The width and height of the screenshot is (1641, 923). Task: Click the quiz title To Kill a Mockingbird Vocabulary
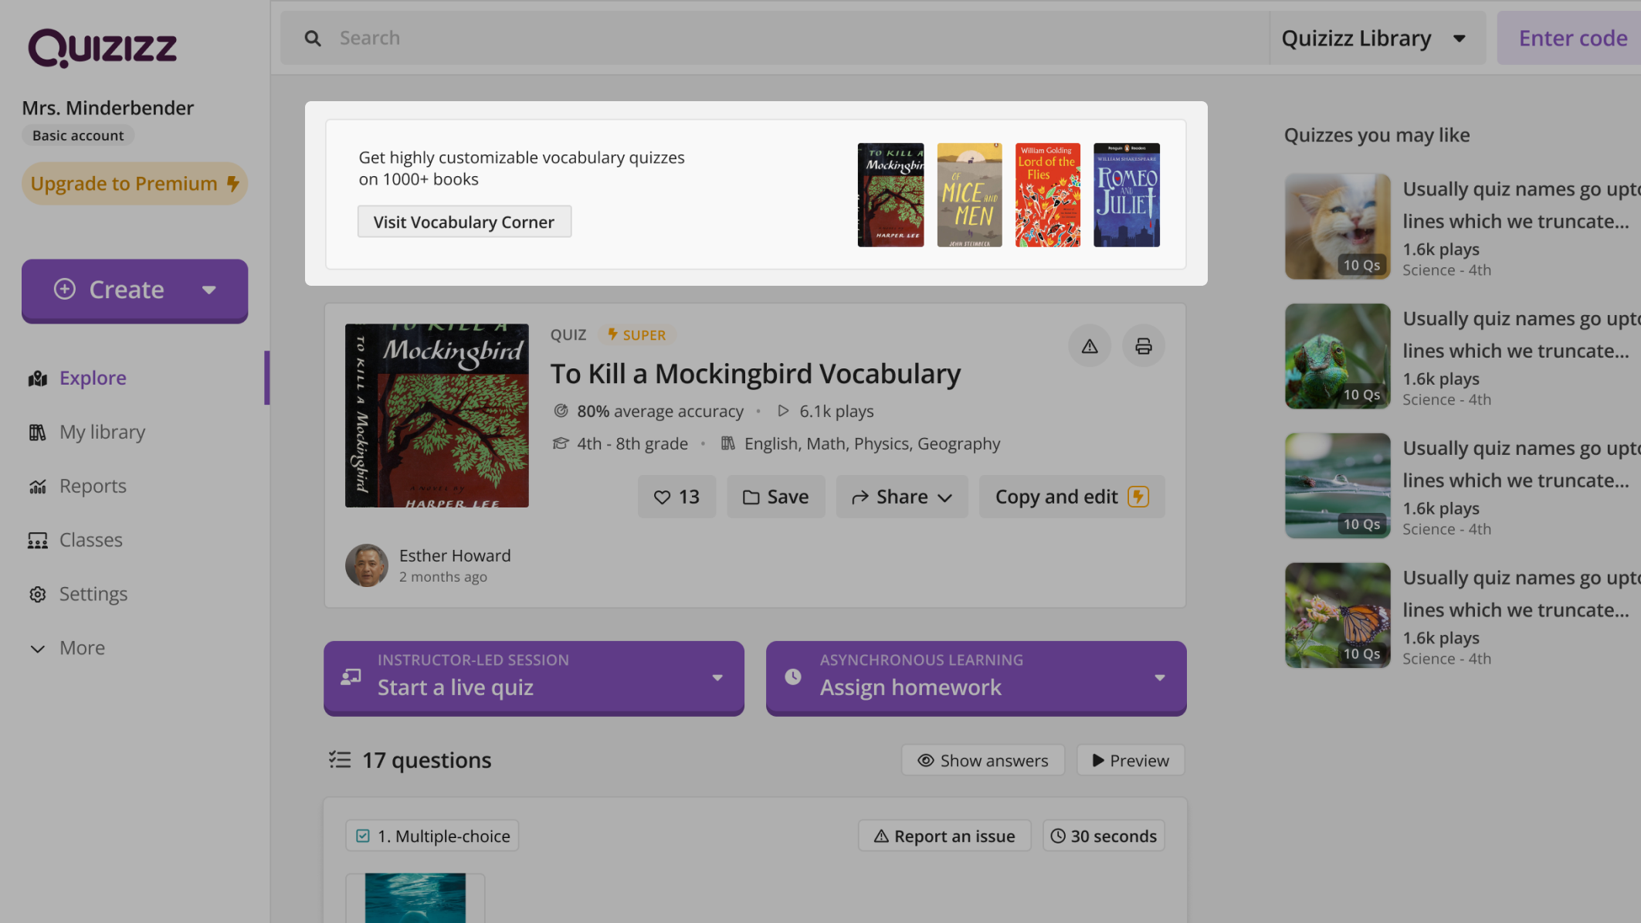pos(755,375)
